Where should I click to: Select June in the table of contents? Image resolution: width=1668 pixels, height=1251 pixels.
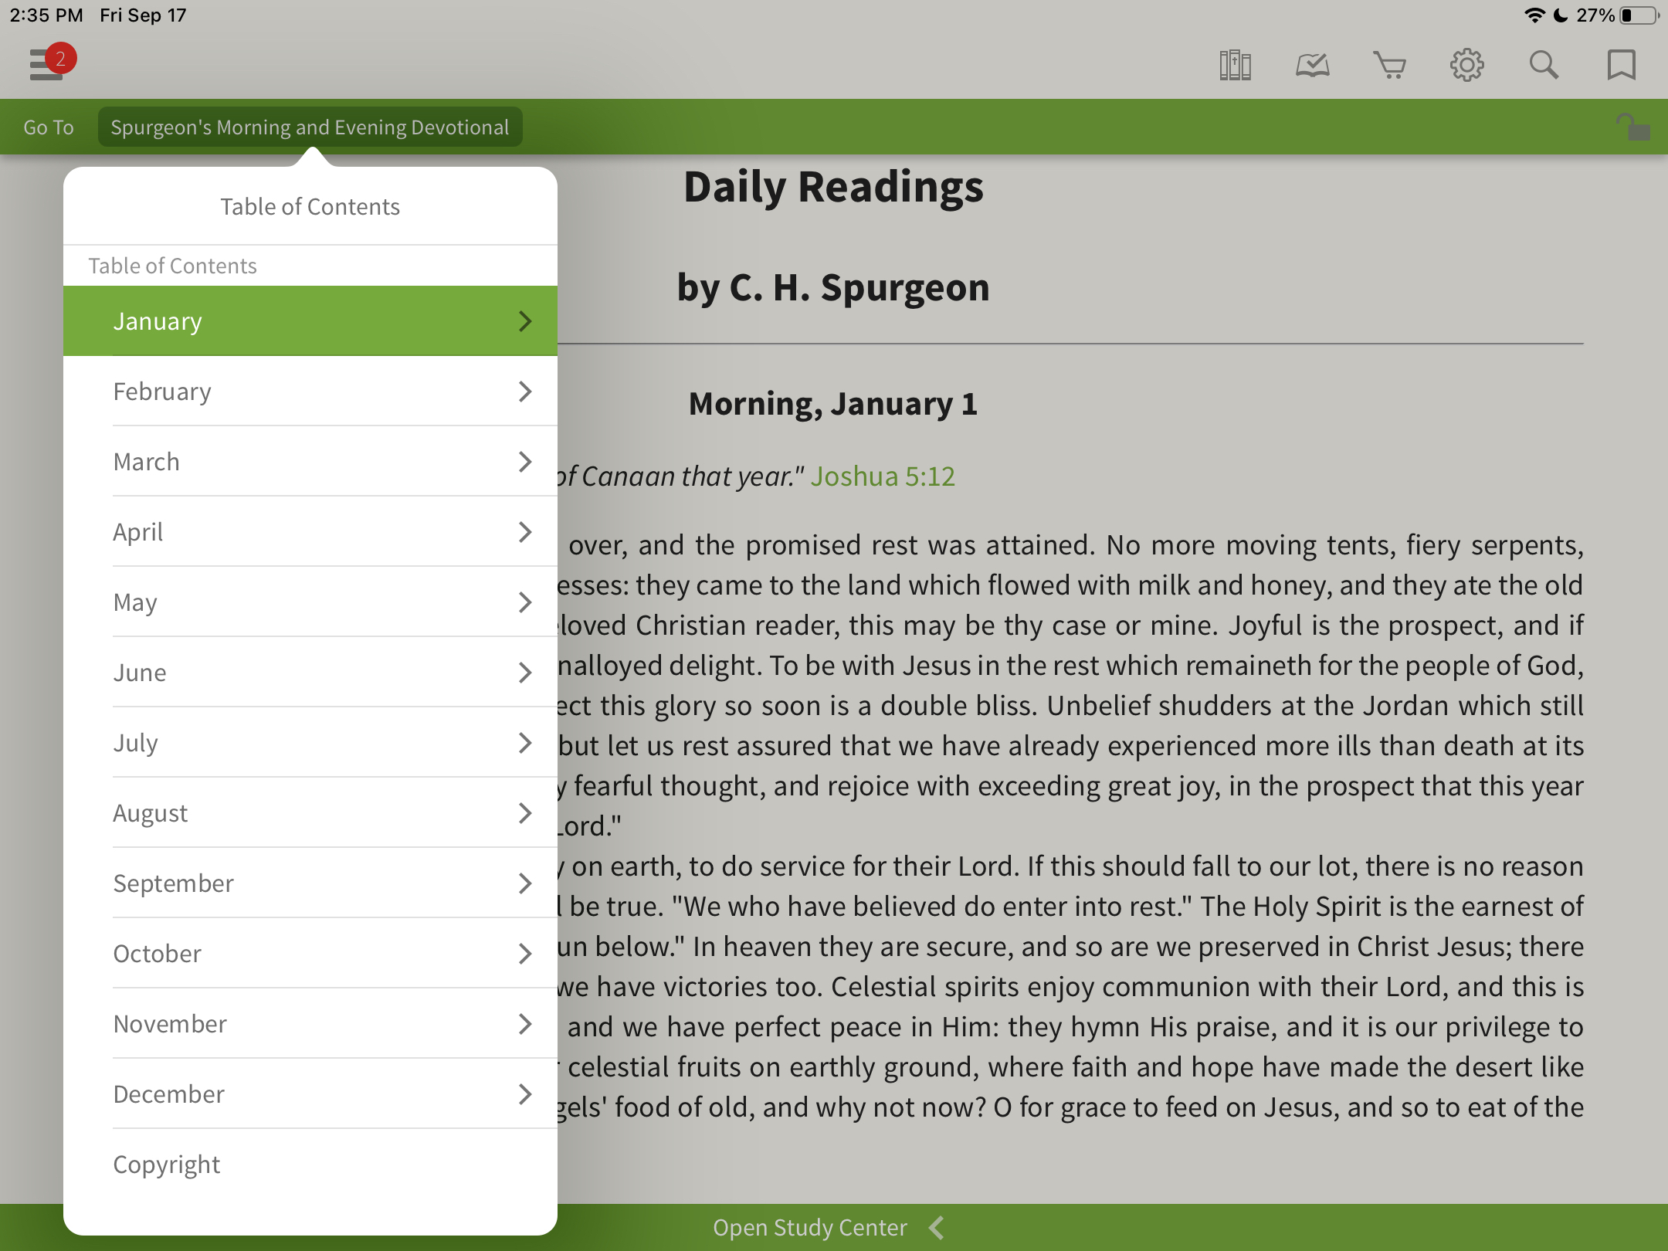[310, 673]
